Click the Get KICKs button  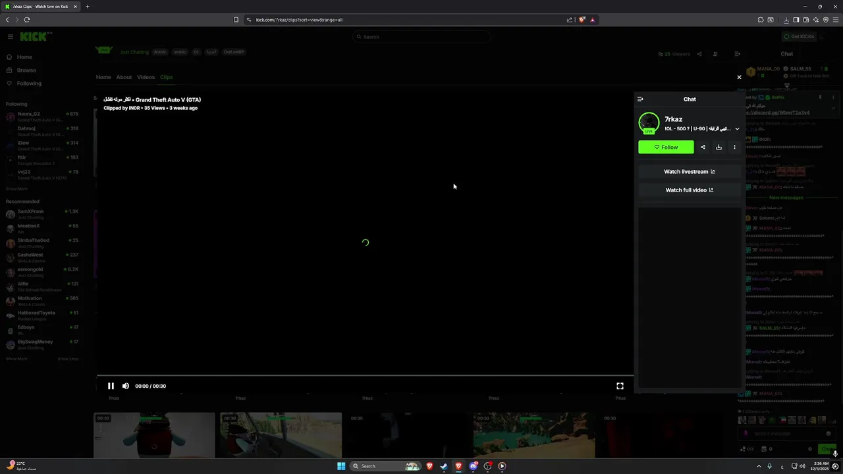click(x=799, y=36)
